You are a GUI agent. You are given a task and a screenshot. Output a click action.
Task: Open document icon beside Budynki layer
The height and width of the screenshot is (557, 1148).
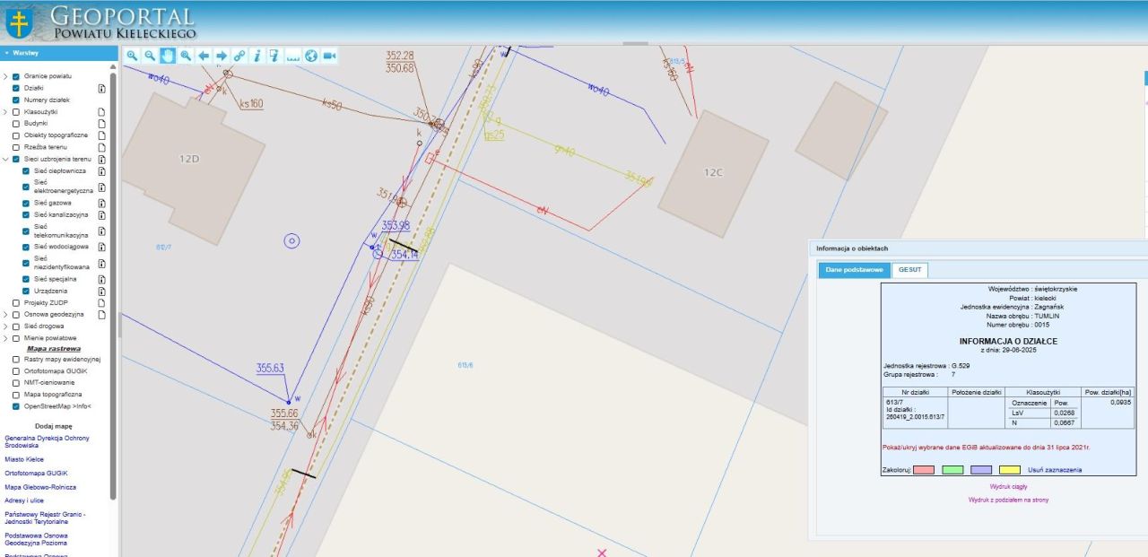[x=101, y=124]
